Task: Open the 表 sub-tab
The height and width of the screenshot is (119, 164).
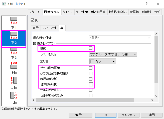Action: point(62,28)
